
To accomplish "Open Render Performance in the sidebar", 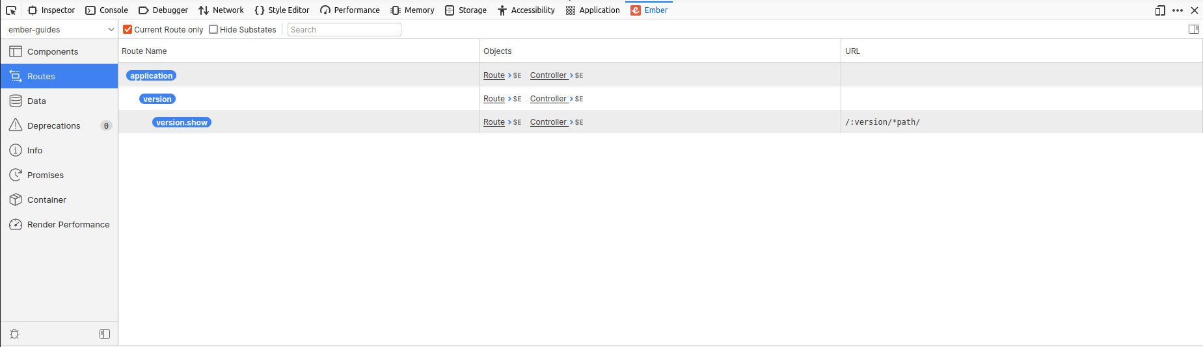I will pos(68,225).
